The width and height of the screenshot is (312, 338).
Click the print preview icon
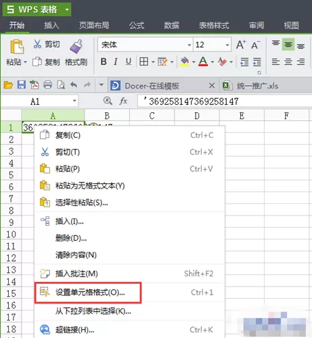pyautogui.click(x=61, y=85)
